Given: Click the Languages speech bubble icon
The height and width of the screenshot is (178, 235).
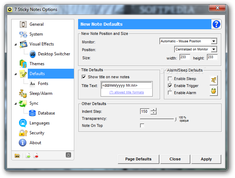Looking at the screenshot, I should coord(23,123).
